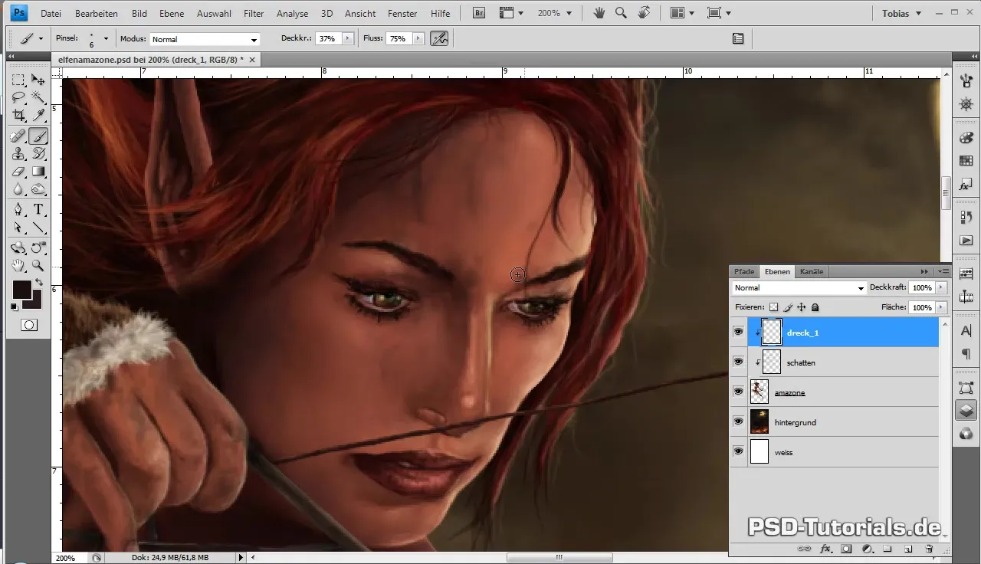This screenshot has width=981, height=564.
Task: Swap foreground and background colors
Action: (x=38, y=283)
